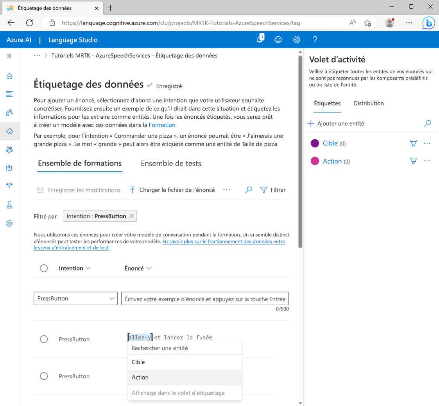Select the data labeling tag icon

tap(9, 131)
